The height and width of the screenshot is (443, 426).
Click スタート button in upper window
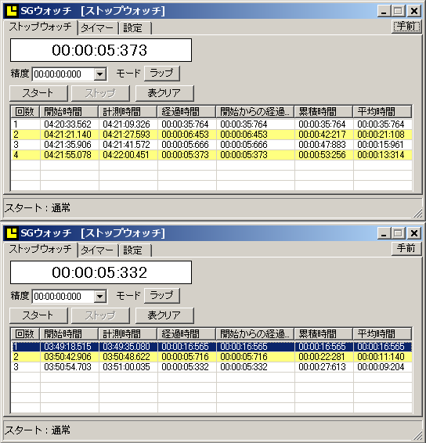pos(38,93)
